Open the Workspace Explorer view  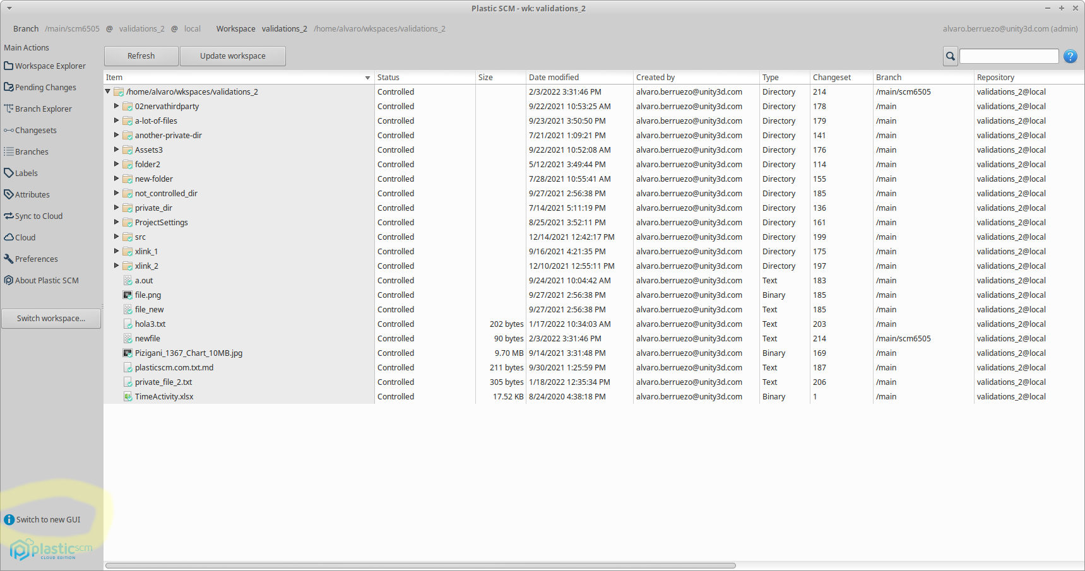[50, 66]
